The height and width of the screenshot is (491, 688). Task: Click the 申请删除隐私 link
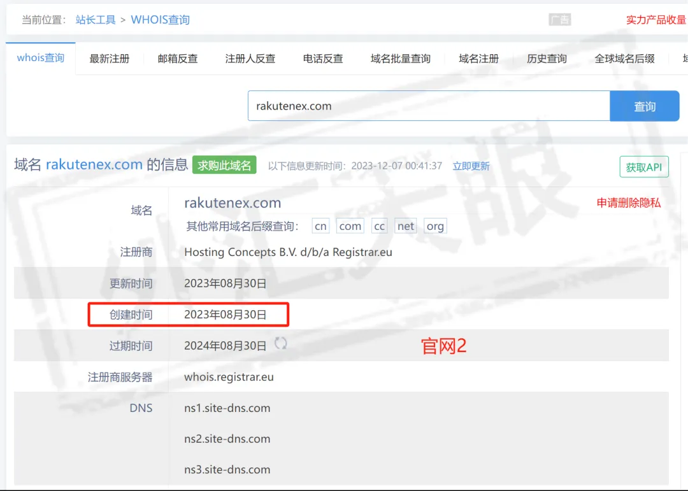coord(628,203)
